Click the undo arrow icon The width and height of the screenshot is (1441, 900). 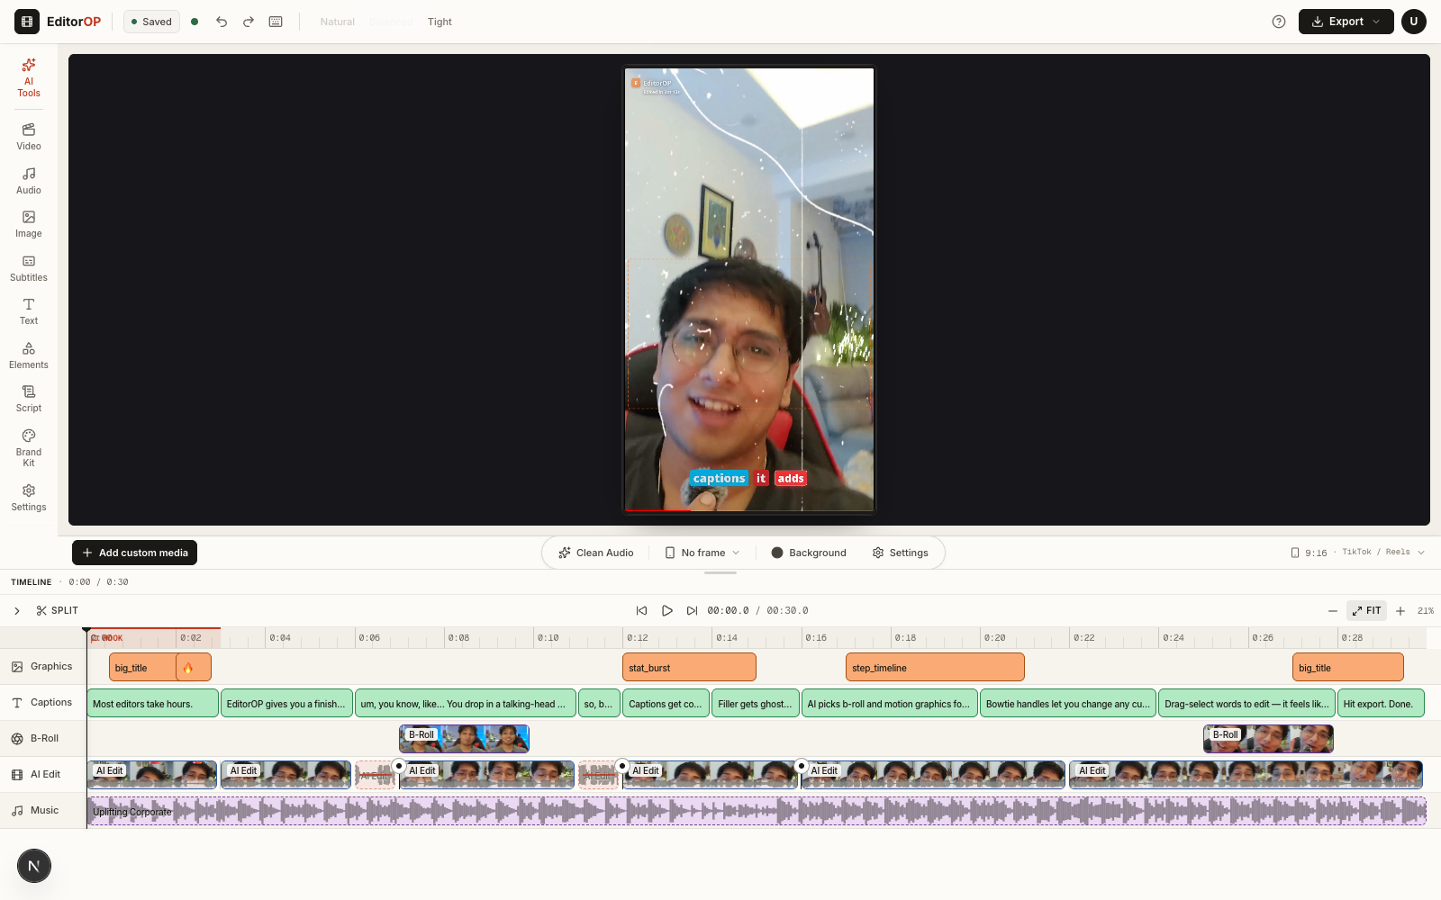point(222,22)
